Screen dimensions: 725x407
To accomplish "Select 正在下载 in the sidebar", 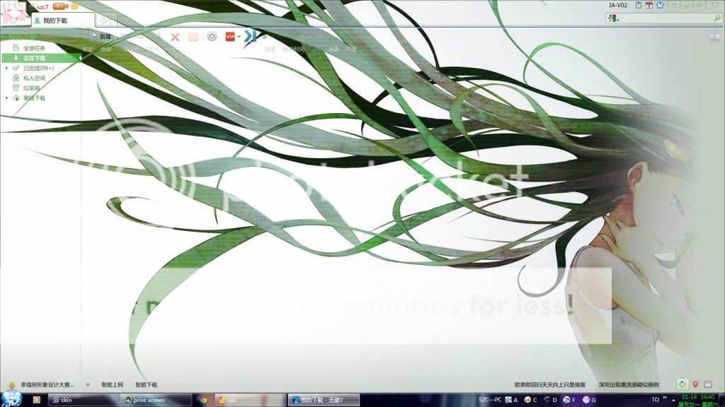I will pos(34,58).
